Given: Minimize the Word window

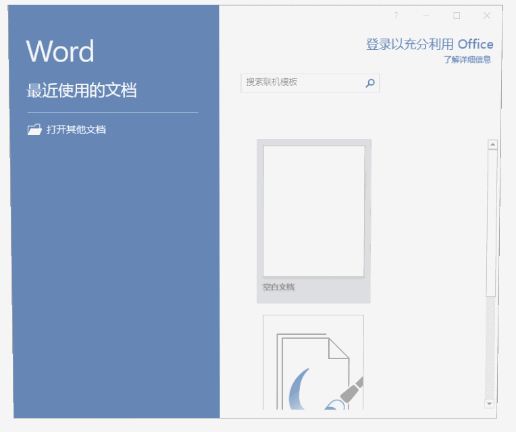Looking at the screenshot, I should [x=426, y=16].
